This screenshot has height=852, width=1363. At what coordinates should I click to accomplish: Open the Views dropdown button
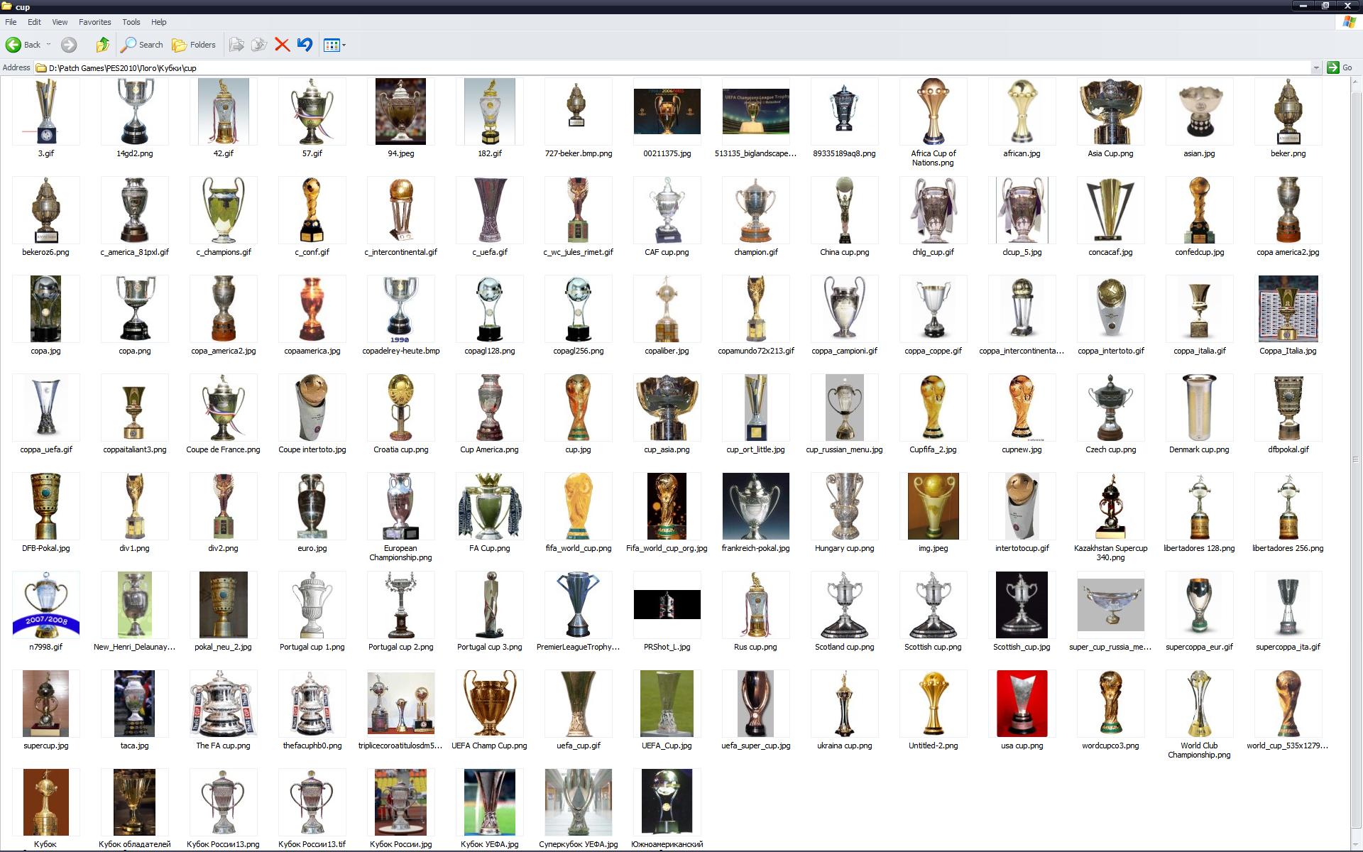(334, 45)
